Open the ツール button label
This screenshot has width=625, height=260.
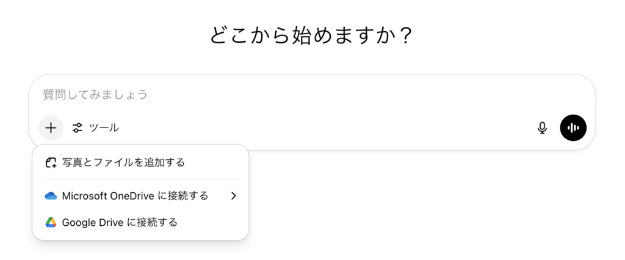pos(104,128)
